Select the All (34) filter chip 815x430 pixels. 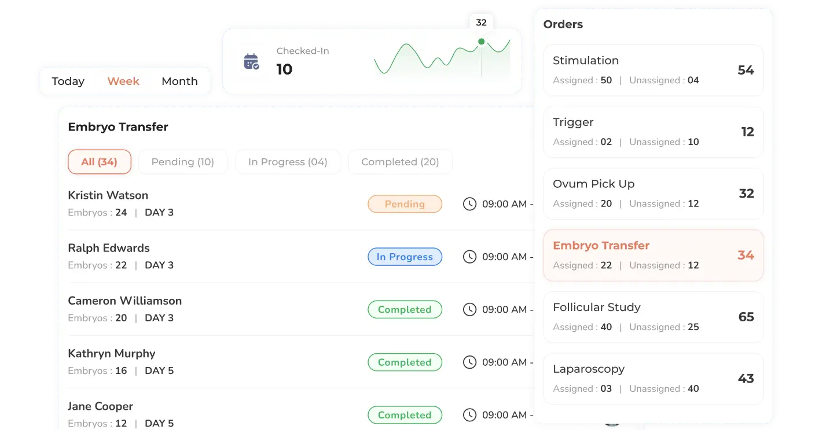(100, 162)
